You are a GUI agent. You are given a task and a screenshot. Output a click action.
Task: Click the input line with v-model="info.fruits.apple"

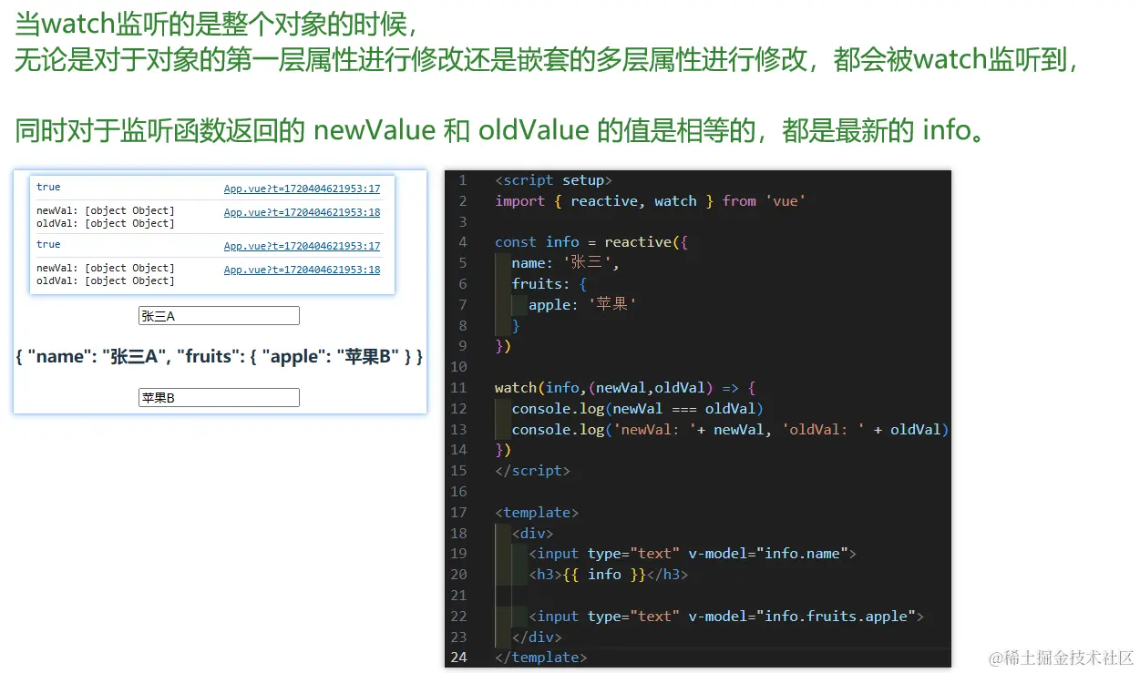coord(726,617)
